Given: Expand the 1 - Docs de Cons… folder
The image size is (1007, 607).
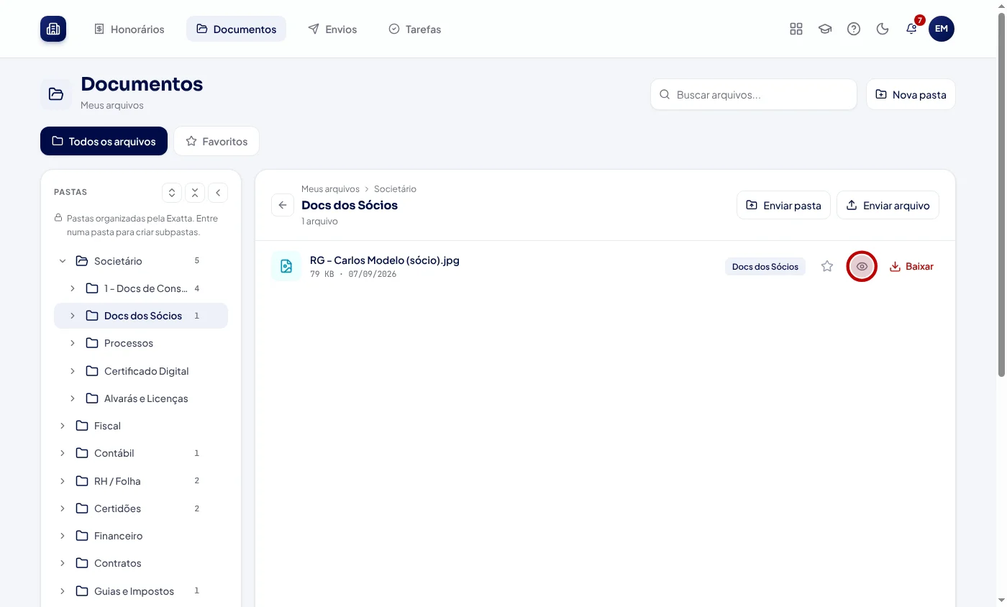Looking at the screenshot, I should coord(73,288).
